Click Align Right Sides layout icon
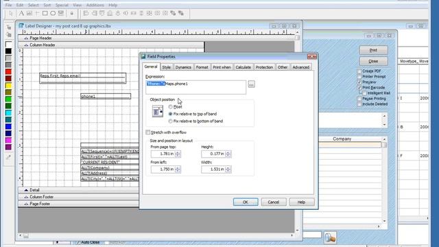The height and width of the screenshot is (247, 439). coord(94,13)
